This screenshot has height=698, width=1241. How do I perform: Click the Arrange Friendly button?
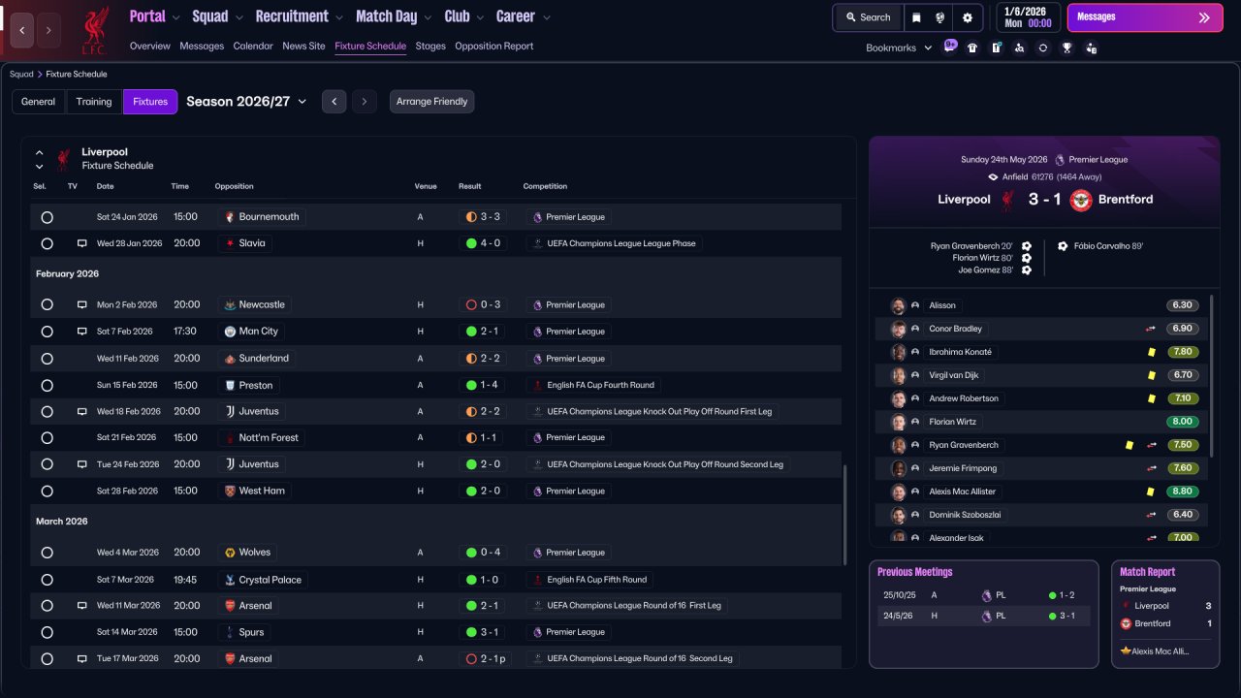pyautogui.click(x=432, y=102)
